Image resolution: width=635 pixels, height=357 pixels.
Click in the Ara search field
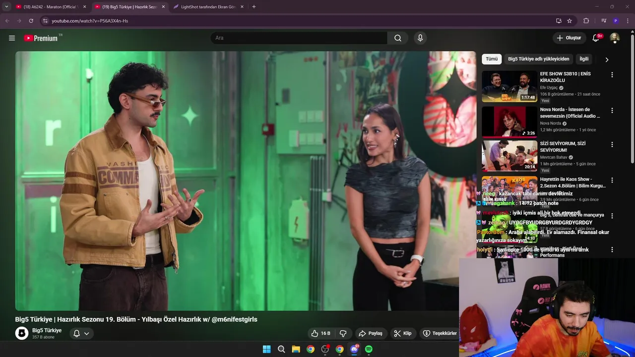click(299, 38)
